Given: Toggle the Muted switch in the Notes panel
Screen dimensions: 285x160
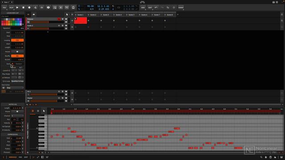Looking at the screenshot, I should point(17,112).
